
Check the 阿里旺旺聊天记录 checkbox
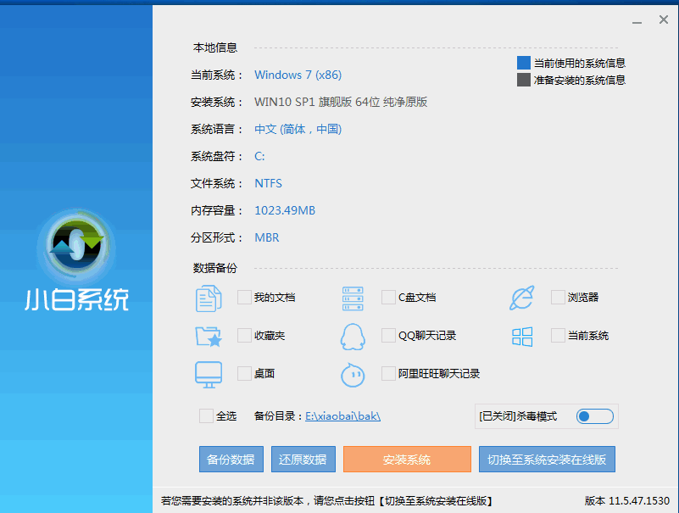click(x=388, y=373)
